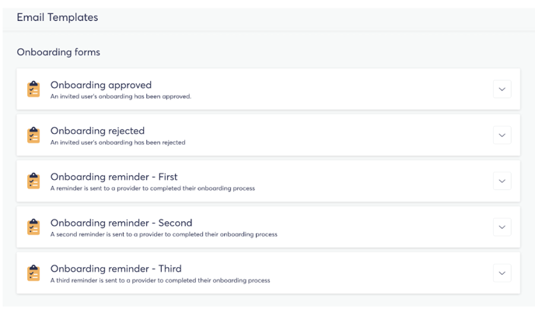Image resolution: width=535 pixels, height=313 pixels.
Task: Expand Onboarding reminder - Second chevron
Action: (x=502, y=227)
